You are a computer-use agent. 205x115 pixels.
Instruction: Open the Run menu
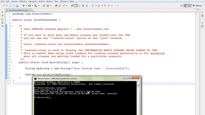click(56, 1)
